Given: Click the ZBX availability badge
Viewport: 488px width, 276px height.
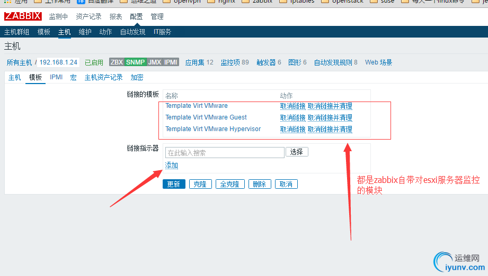Looking at the screenshot, I should pyautogui.click(x=117, y=62).
